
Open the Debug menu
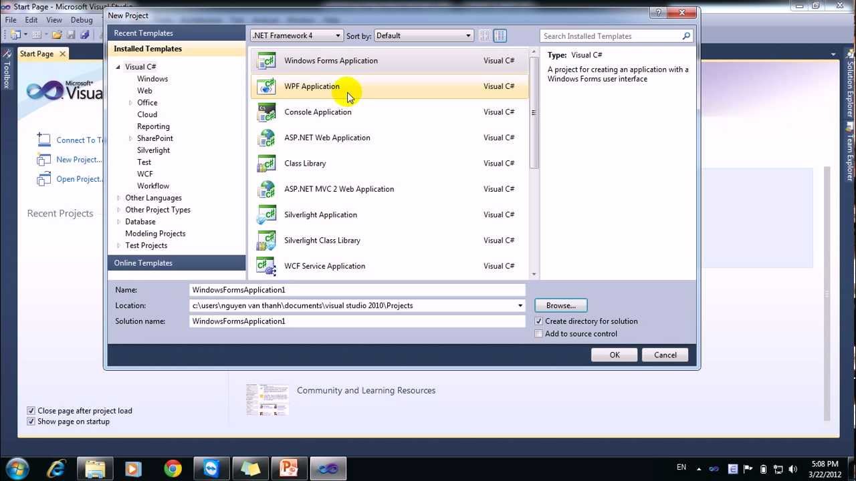(82, 20)
